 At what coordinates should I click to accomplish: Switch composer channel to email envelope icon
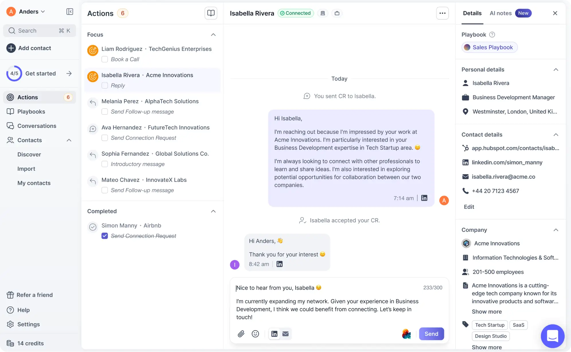click(285, 334)
